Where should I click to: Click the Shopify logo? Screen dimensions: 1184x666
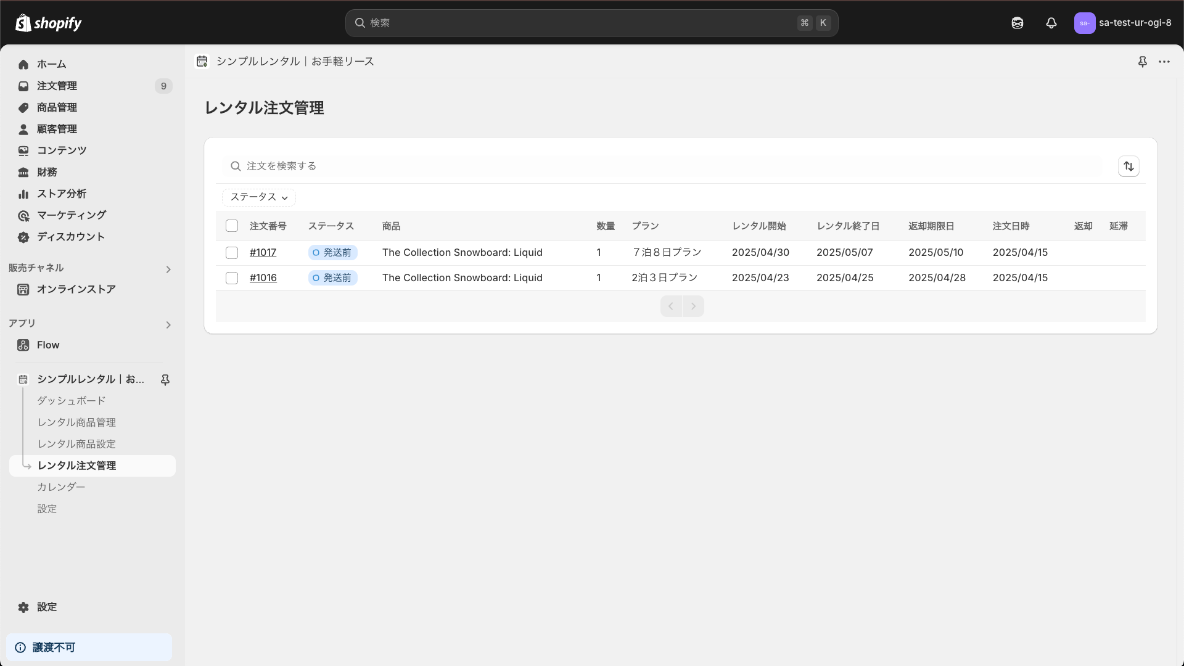coord(49,23)
